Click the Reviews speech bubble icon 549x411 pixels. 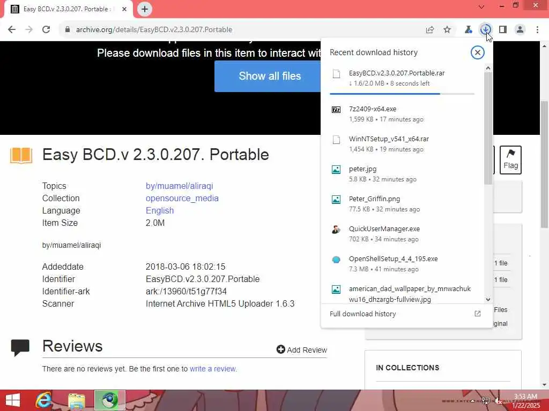[20, 347]
